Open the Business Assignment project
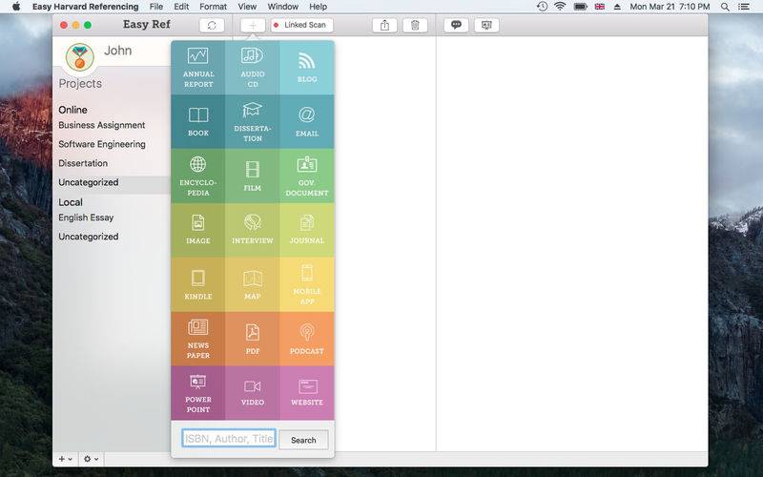Image resolution: width=763 pixels, height=477 pixels. (102, 125)
